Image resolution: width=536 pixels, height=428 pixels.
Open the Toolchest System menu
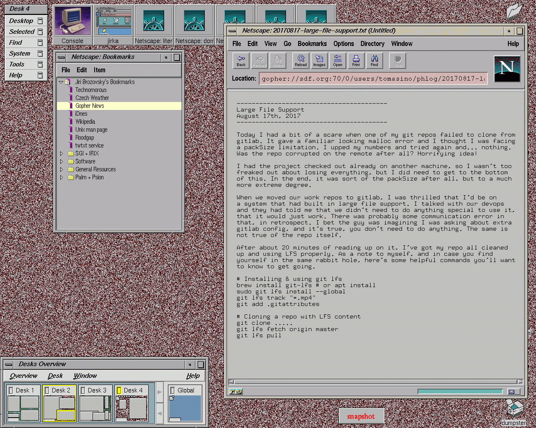(20, 53)
